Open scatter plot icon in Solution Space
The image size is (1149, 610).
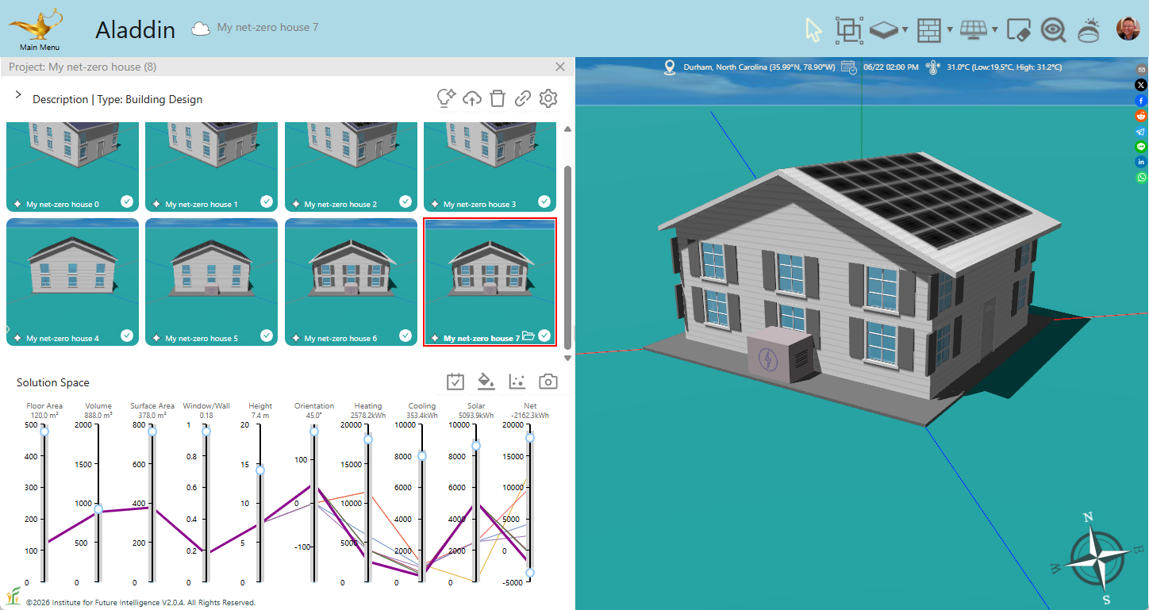(517, 382)
